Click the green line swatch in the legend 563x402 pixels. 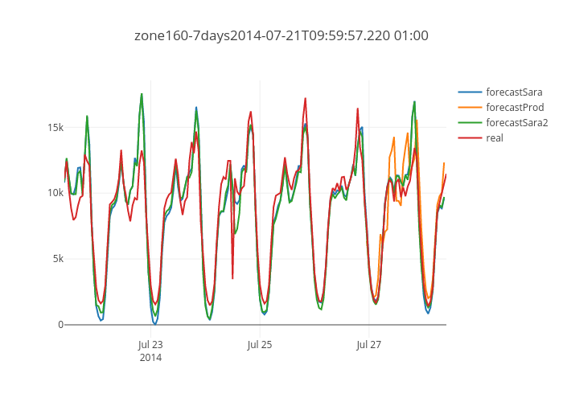(x=470, y=122)
